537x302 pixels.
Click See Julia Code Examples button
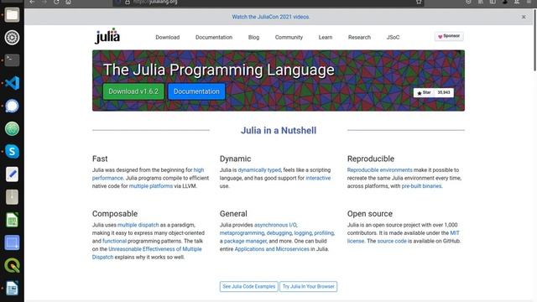click(249, 286)
